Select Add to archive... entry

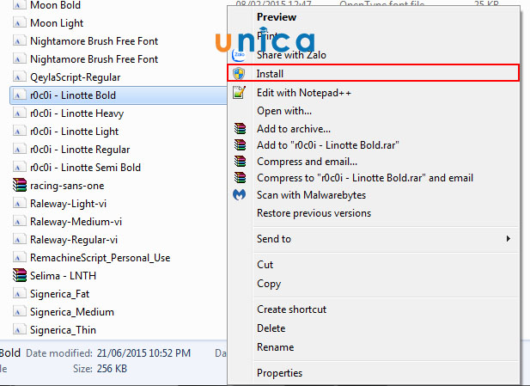point(294,129)
